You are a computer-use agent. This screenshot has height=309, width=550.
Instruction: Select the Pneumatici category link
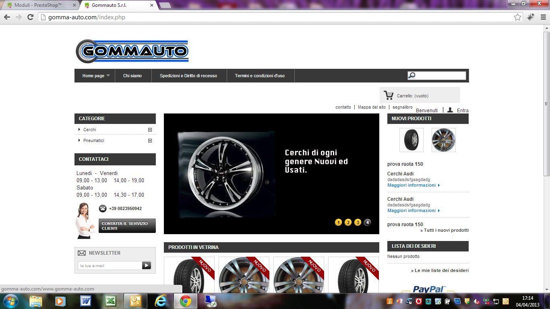pos(94,140)
